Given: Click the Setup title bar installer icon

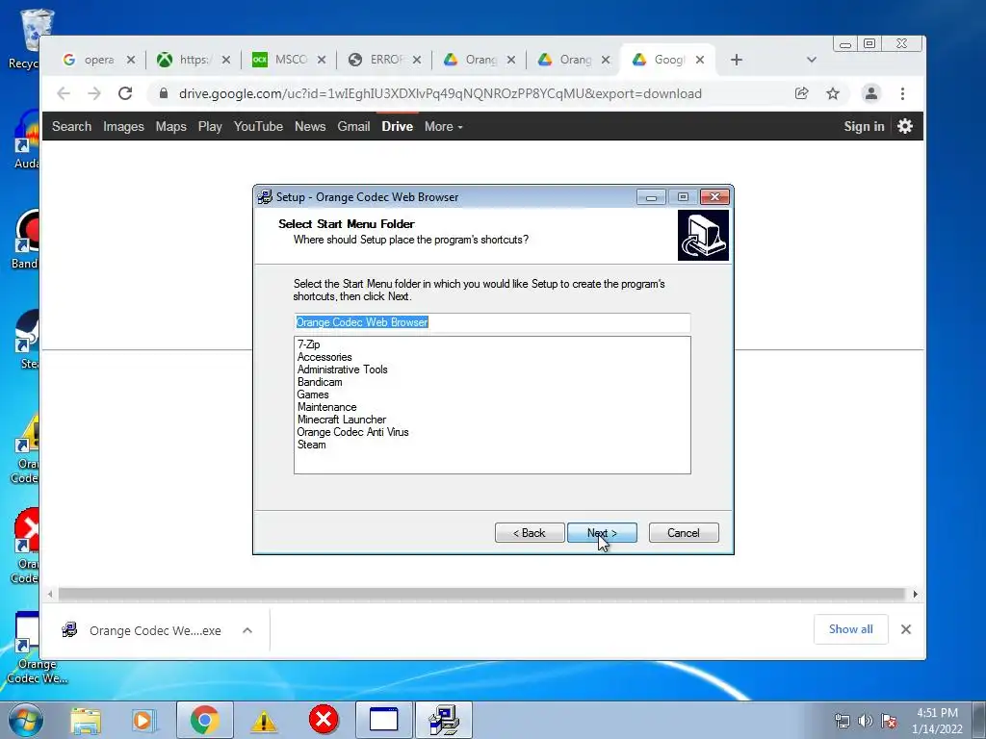Looking at the screenshot, I should coord(265,196).
